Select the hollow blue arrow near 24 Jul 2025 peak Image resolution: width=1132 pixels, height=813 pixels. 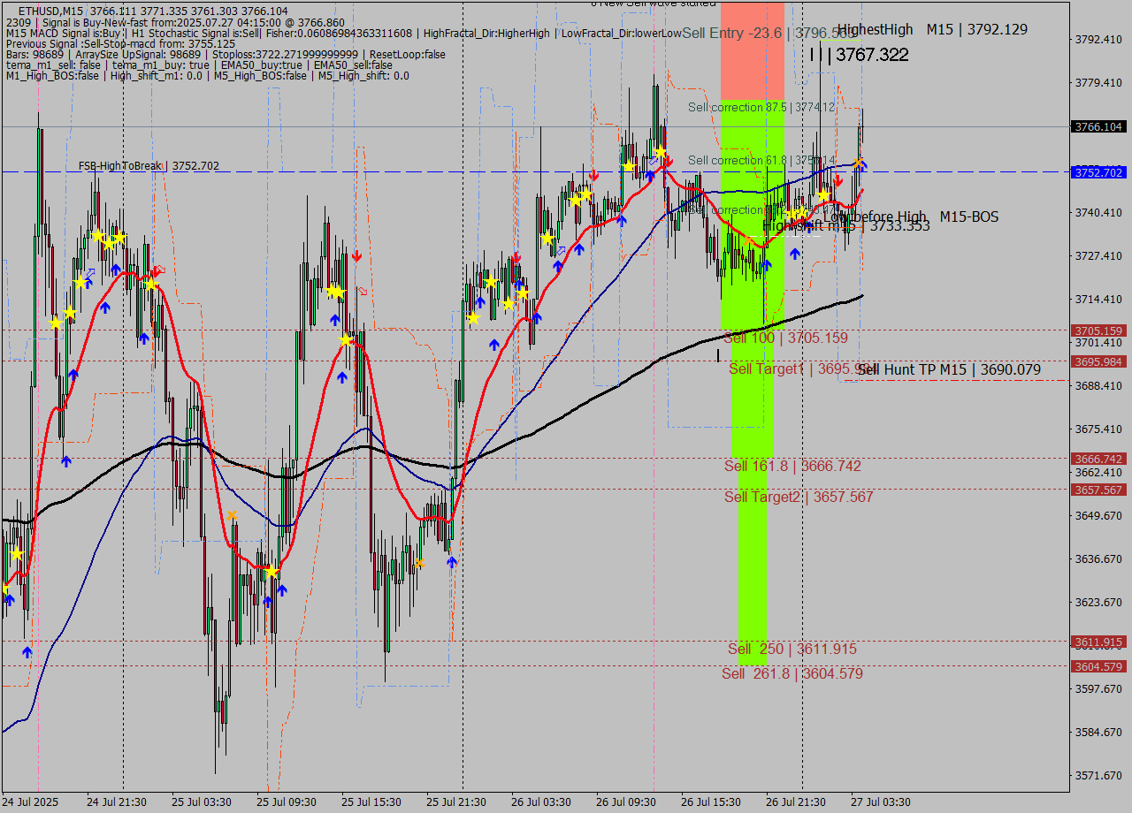(x=89, y=274)
